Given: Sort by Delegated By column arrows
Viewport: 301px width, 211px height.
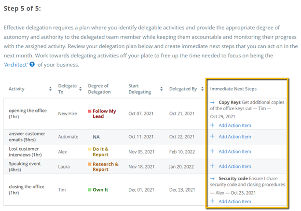Looking at the screenshot, I should point(202,89).
